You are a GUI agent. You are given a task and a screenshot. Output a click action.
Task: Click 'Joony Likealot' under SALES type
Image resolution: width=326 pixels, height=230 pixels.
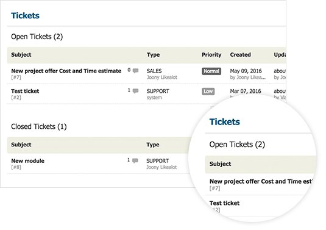[162, 77]
